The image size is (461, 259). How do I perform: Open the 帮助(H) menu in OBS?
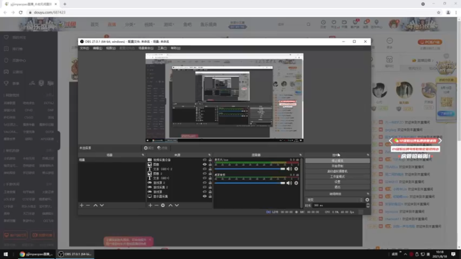point(176,48)
